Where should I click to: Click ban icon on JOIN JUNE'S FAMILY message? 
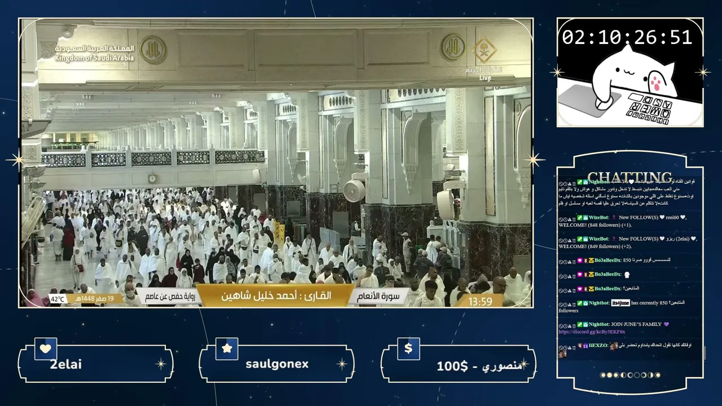point(561,325)
